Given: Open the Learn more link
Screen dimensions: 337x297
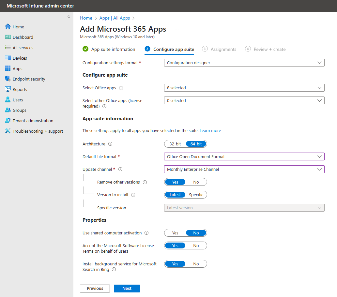Looking at the screenshot, I should (x=210, y=131).
